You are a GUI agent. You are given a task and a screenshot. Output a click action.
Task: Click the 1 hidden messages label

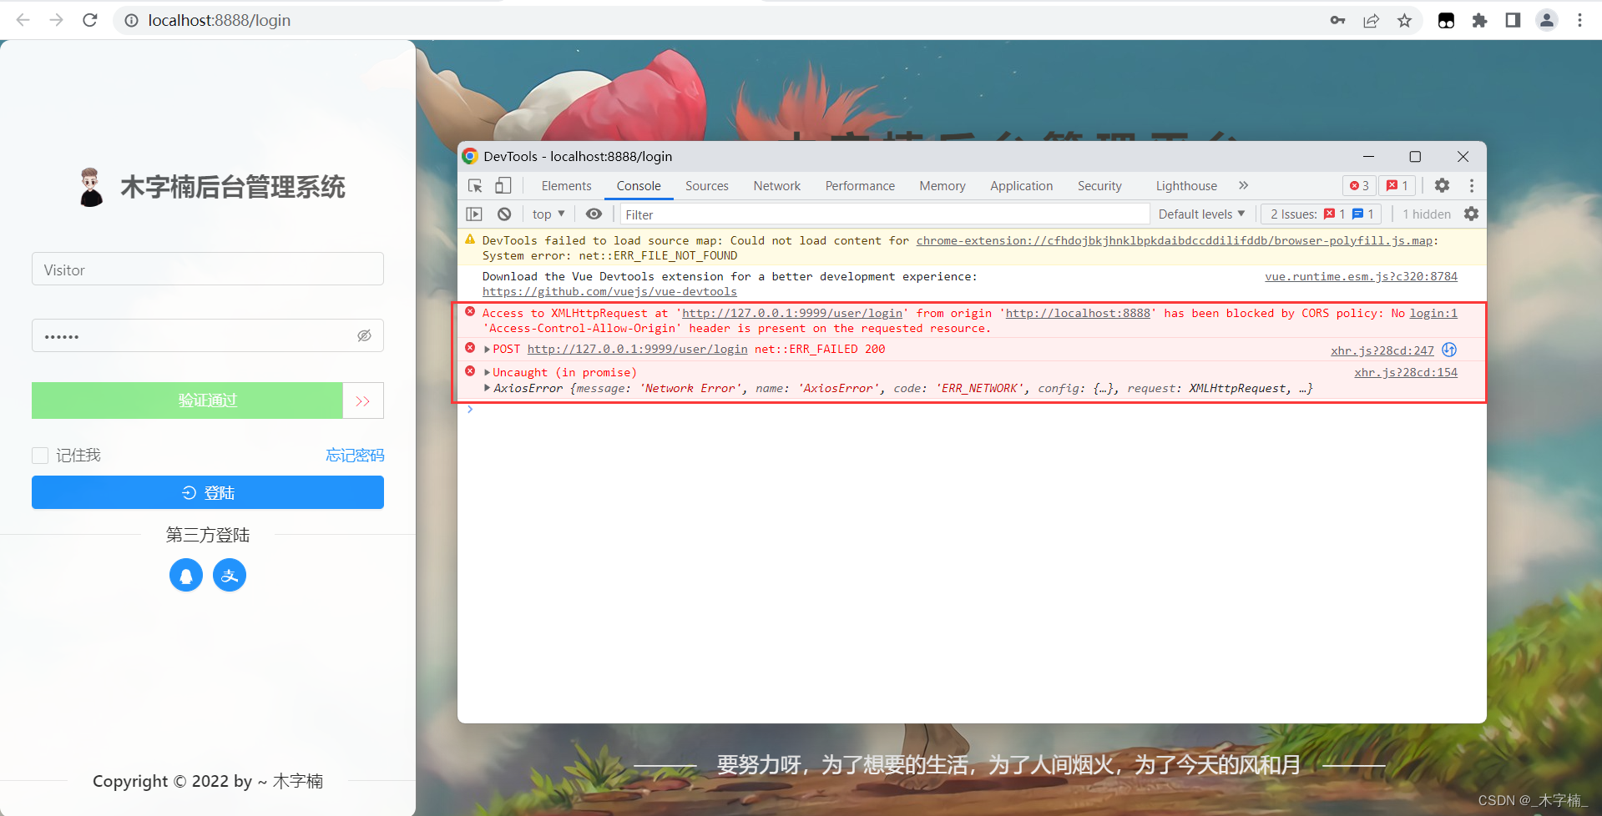(x=1427, y=214)
